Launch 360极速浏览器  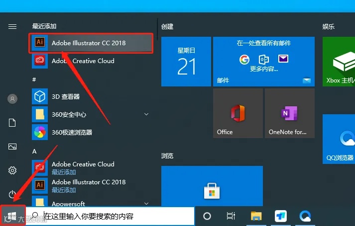(91, 132)
